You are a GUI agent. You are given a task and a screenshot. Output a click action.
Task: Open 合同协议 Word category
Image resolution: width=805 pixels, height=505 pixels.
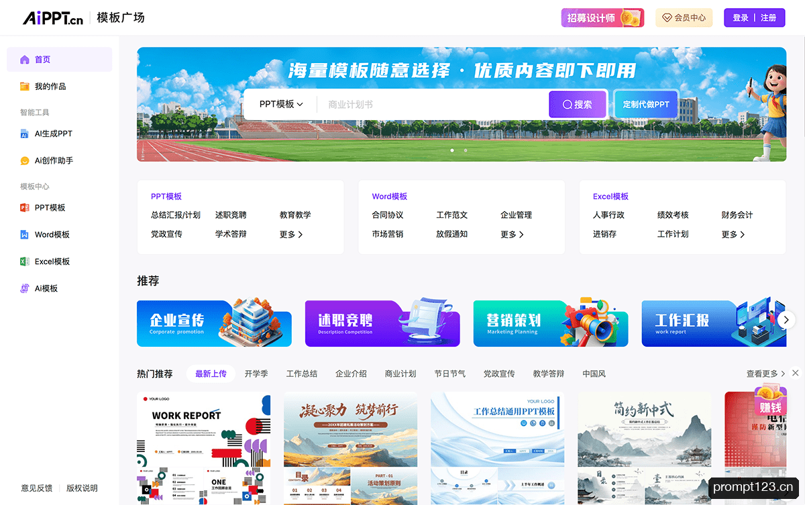(x=388, y=215)
